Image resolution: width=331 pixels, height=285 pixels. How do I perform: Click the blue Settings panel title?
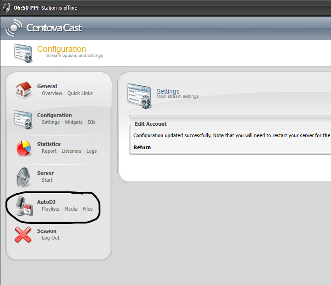tap(168, 91)
